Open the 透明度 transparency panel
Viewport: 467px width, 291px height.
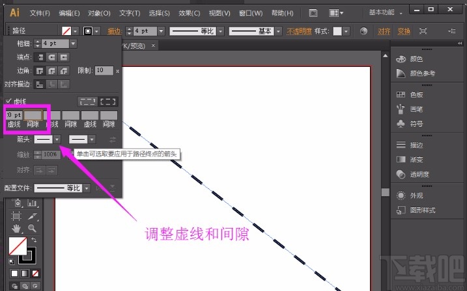pos(412,174)
